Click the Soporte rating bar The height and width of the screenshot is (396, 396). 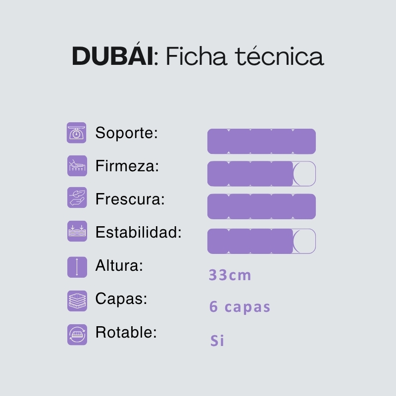coord(261,141)
